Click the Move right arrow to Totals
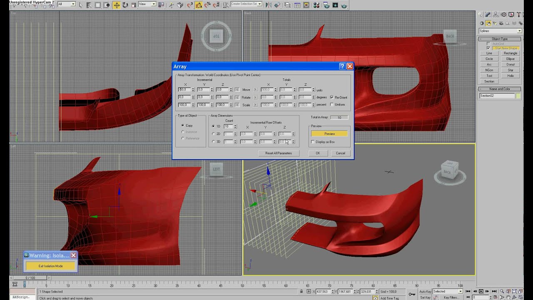Image resolution: width=533 pixels, height=300 pixels. (255, 90)
